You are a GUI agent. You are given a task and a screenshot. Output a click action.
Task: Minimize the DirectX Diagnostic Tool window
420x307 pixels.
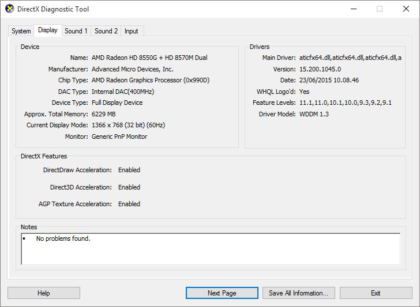pos(353,9)
